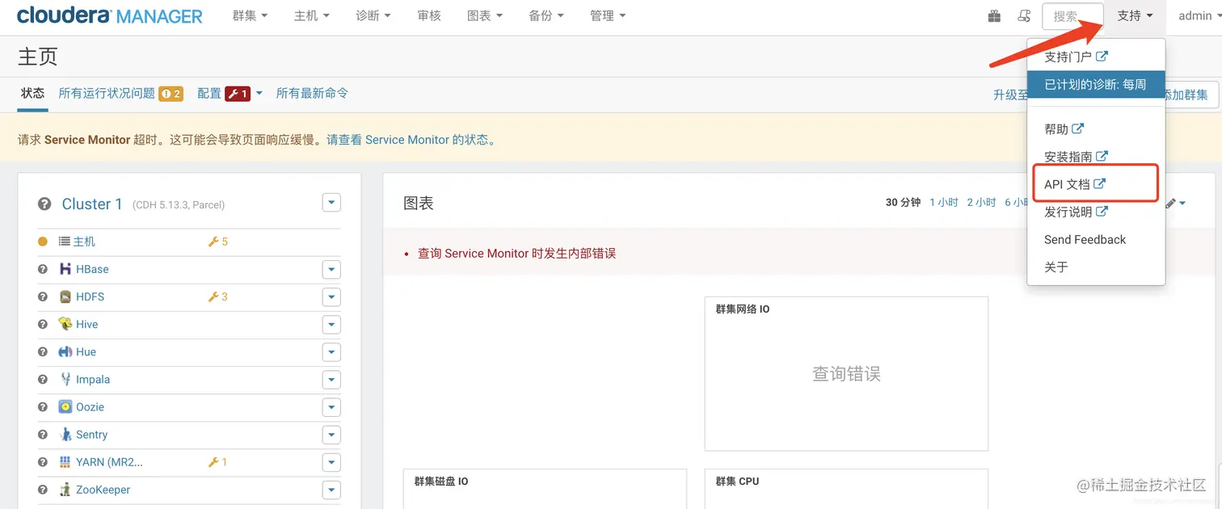1222x509 pixels.
Task: Set chart range to 2 小时
Action: coord(981,203)
